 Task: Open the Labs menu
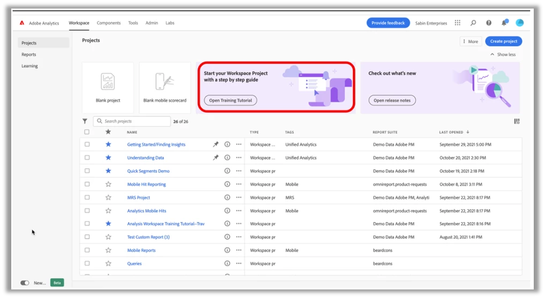point(170,23)
